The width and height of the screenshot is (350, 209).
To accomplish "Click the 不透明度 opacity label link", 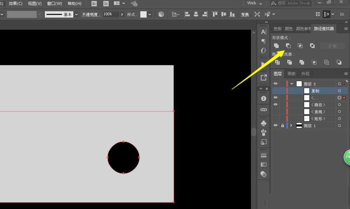I will point(91,14).
